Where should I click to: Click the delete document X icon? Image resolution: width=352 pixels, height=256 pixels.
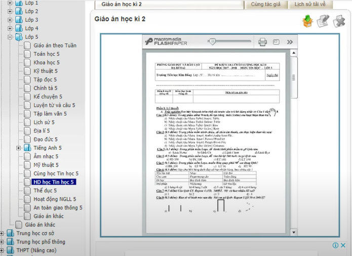coord(339,21)
